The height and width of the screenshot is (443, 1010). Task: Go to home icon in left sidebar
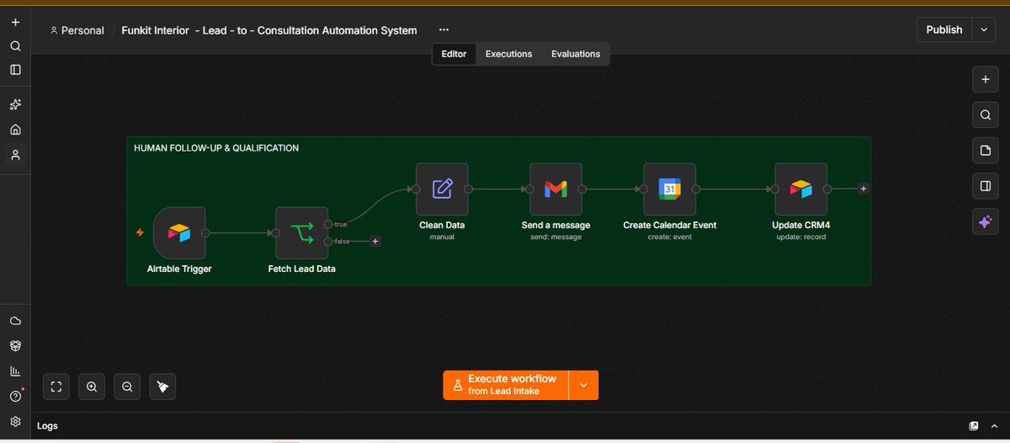point(15,130)
